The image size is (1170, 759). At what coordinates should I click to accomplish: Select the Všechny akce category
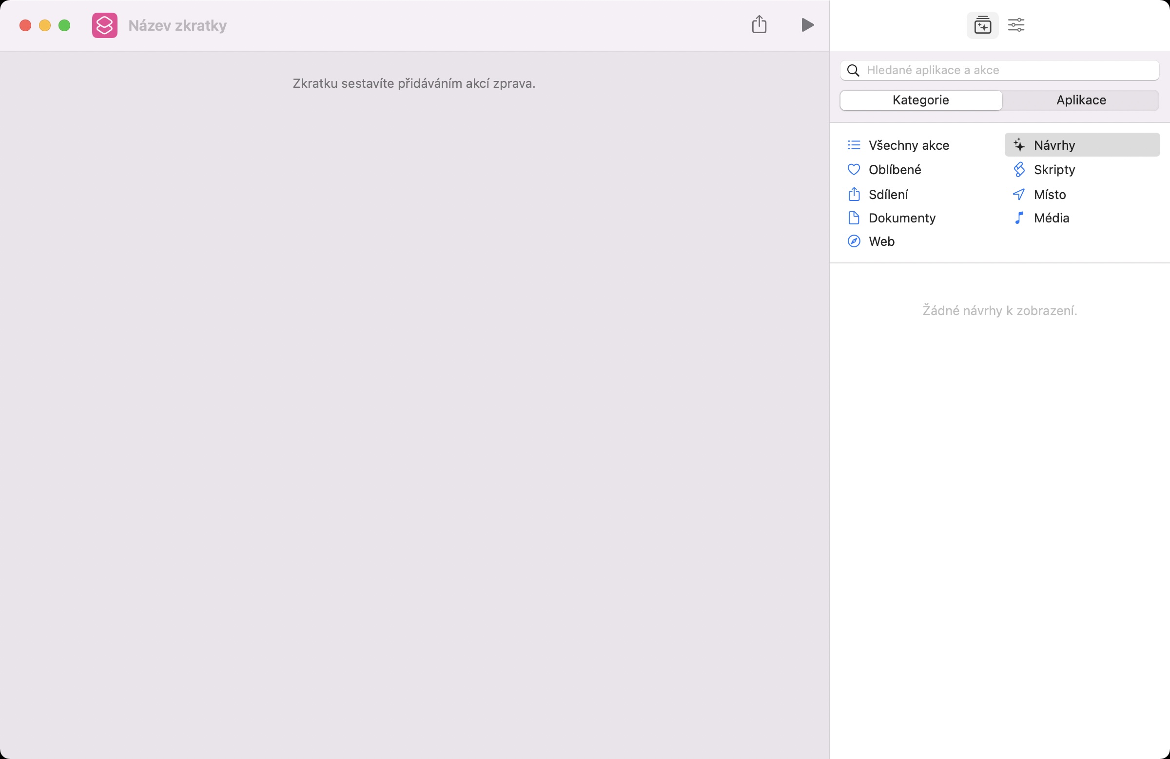[x=908, y=145]
